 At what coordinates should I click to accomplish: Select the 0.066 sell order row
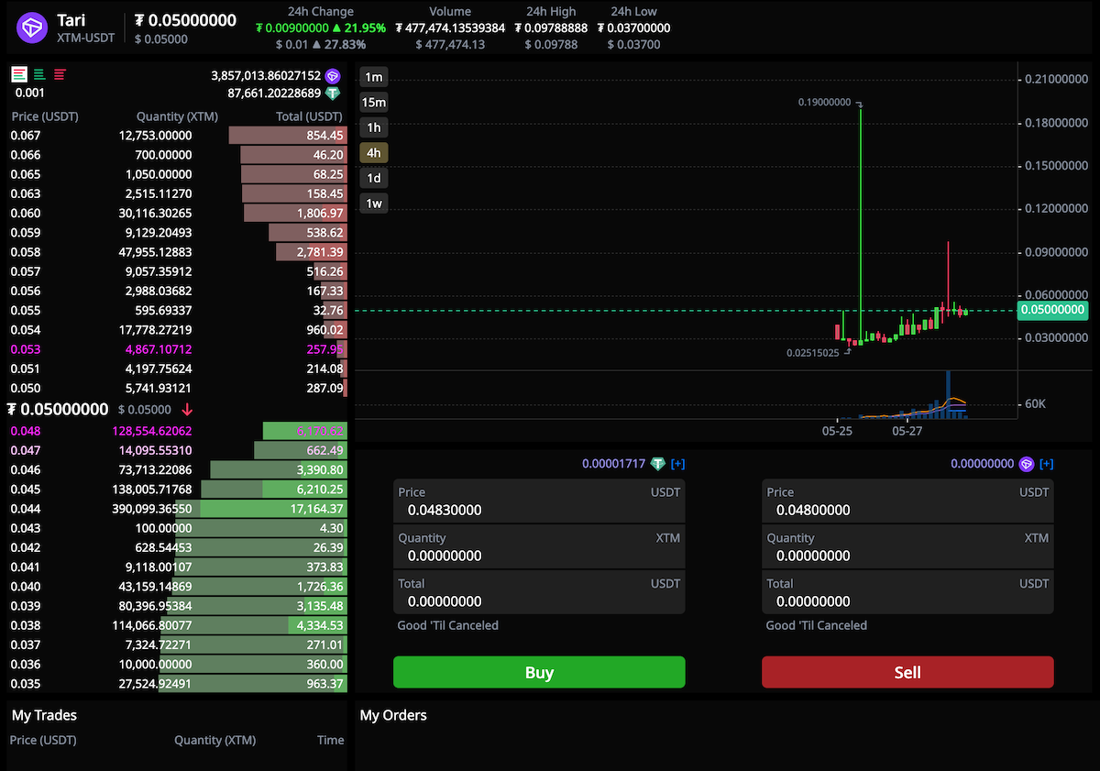pos(177,155)
